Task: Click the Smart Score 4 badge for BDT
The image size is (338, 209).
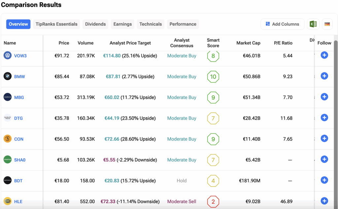Action: coord(213,181)
